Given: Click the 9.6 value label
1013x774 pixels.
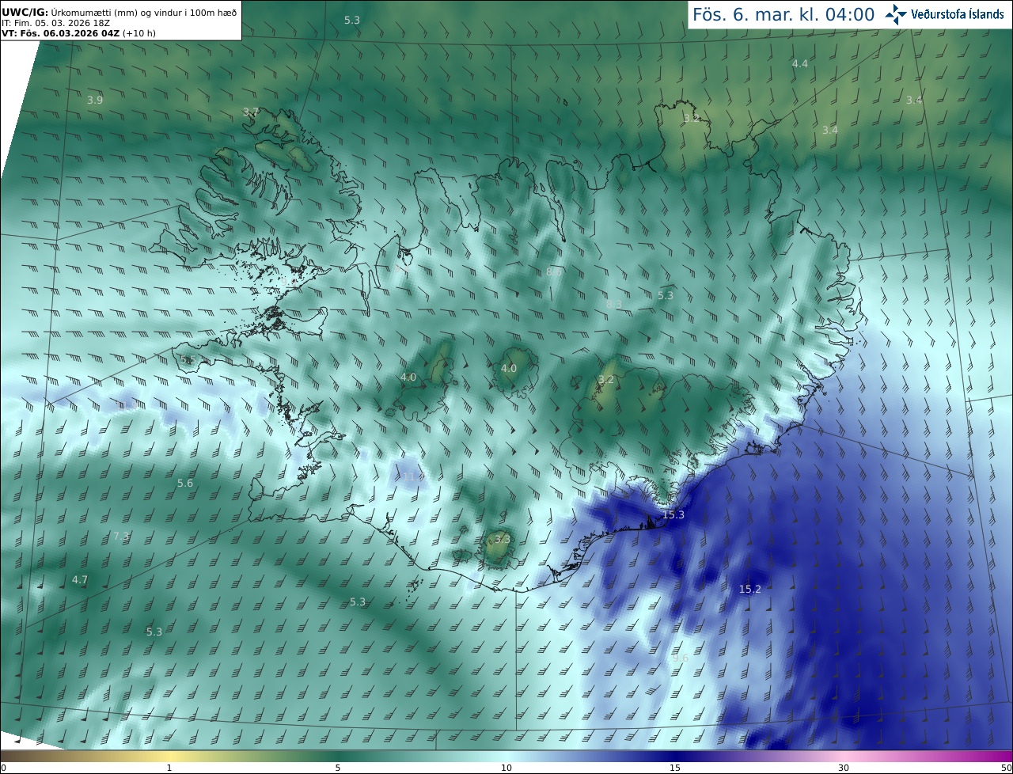Looking at the screenshot, I should pyautogui.click(x=680, y=658).
